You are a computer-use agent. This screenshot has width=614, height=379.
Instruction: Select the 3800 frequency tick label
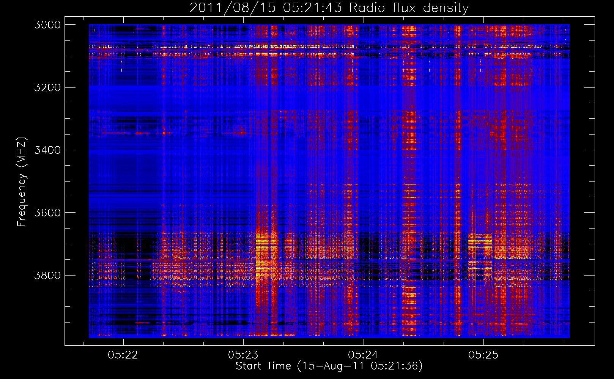[47, 276]
